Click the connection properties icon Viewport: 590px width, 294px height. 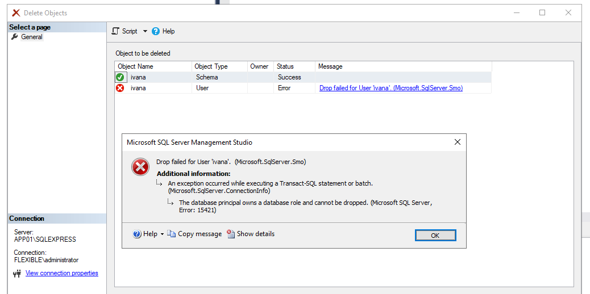(16, 274)
